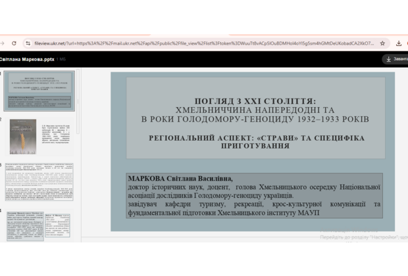This screenshot has height=276, width=408.
Task: Click the download arrow icon beside Завантажити
Action: (x=388, y=59)
